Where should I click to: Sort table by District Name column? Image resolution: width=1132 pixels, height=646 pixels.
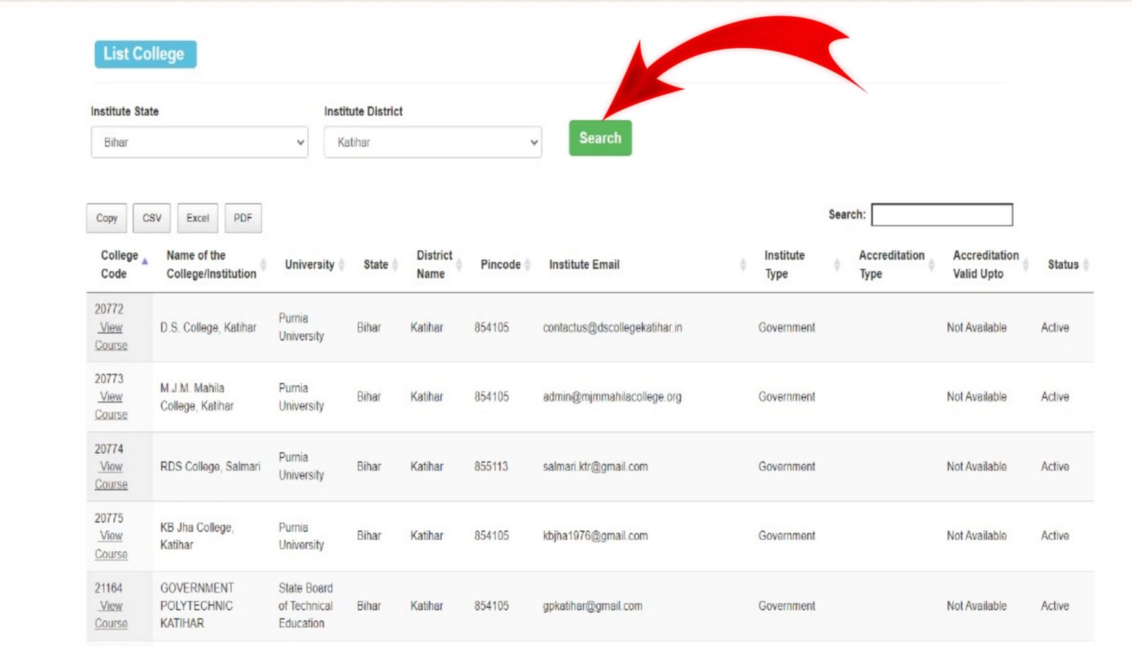tap(434, 265)
